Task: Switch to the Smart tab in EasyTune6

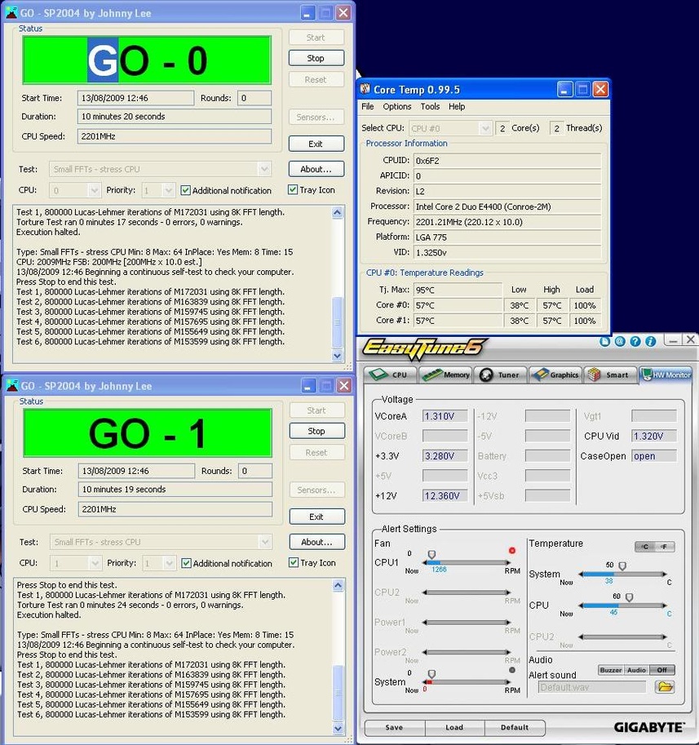Action: pos(610,375)
